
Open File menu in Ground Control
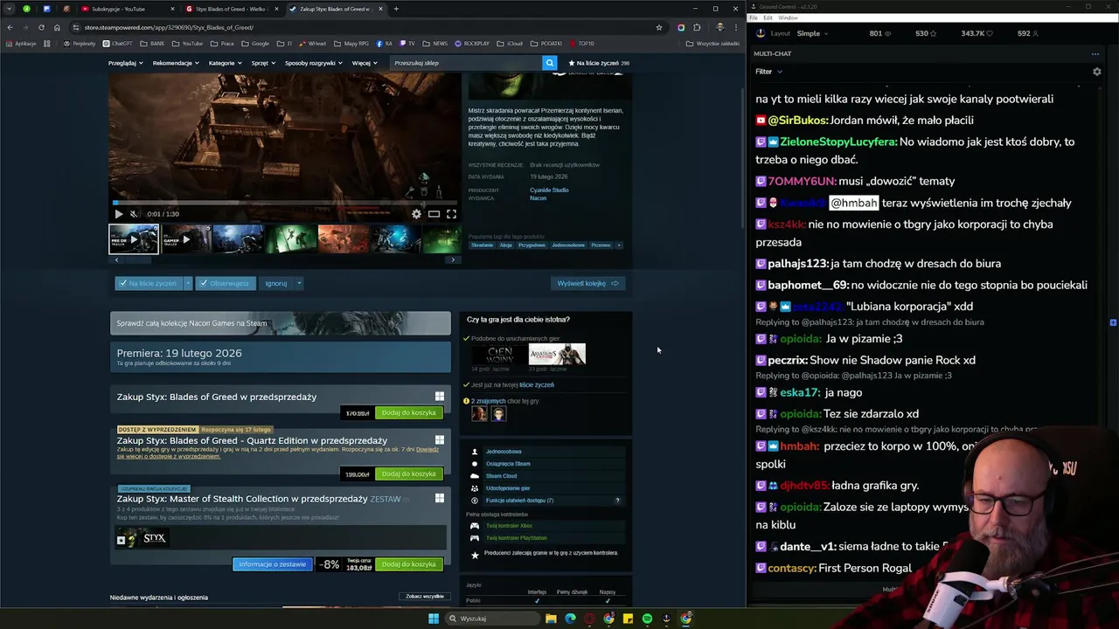753,17
